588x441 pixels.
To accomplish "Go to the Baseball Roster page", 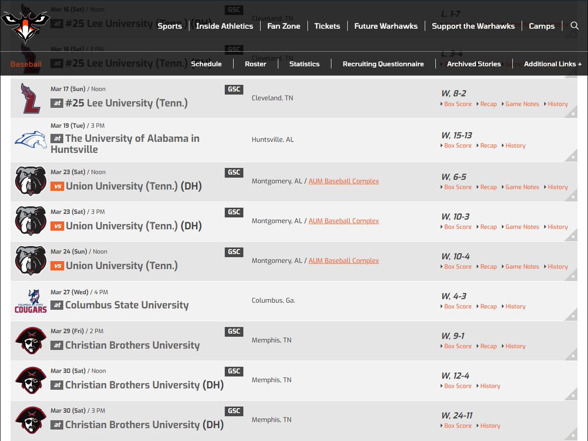I will tap(256, 64).
